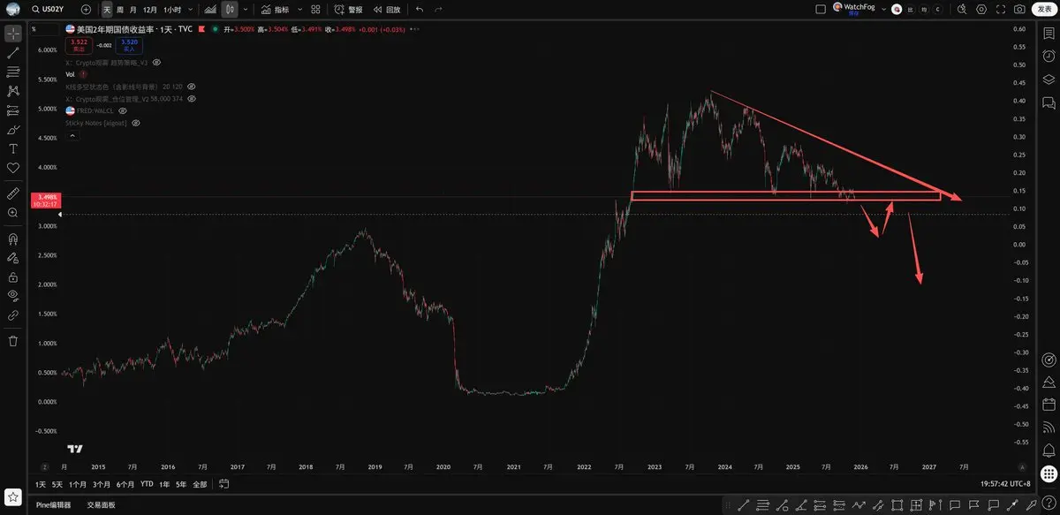Expand the favorite indicators dropdown arrow
The image size is (1060, 515).
(x=299, y=9)
